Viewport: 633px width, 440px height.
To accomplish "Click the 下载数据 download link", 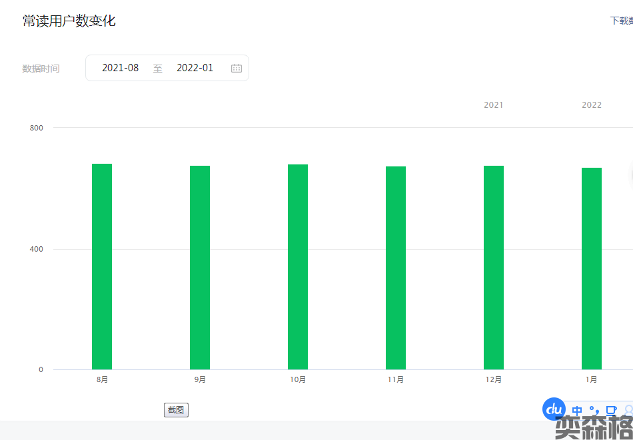I will 621,21.
